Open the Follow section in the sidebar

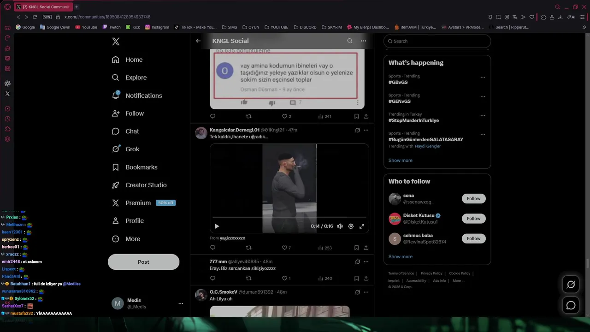point(128,113)
